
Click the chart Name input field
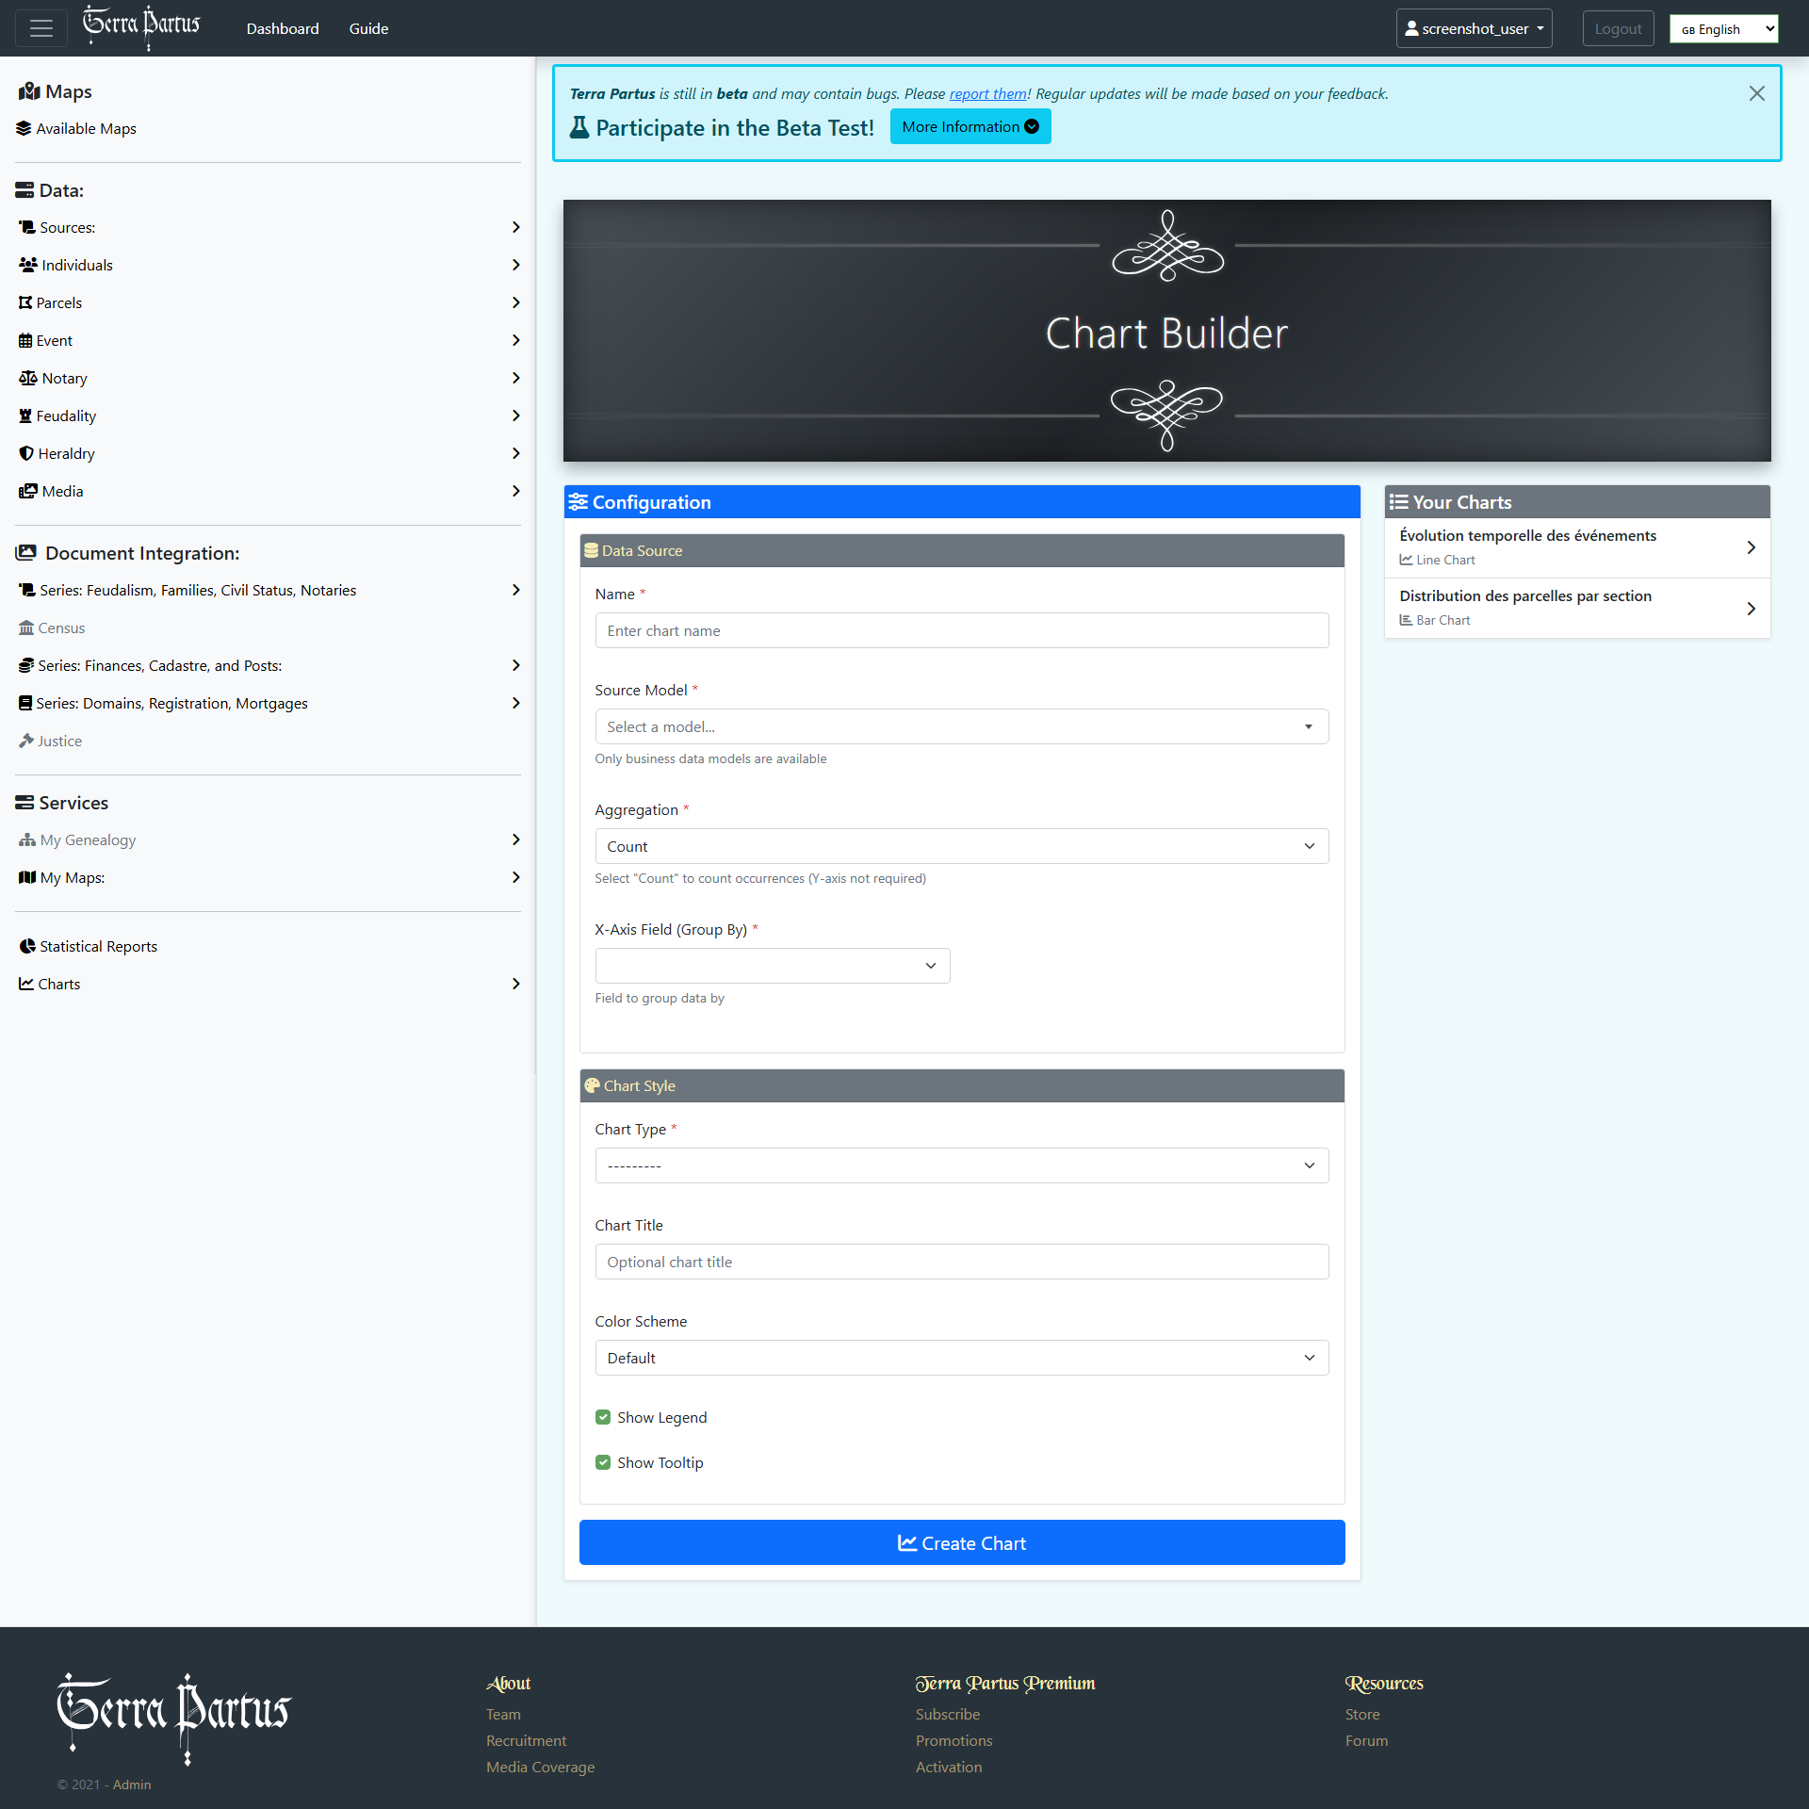click(961, 630)
